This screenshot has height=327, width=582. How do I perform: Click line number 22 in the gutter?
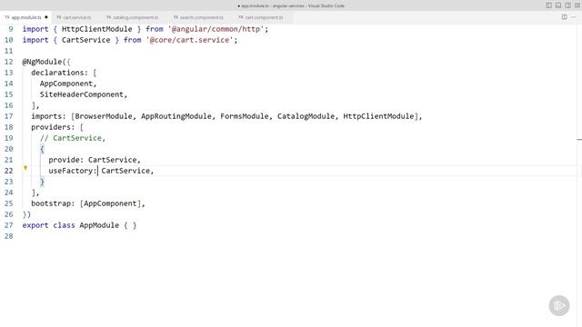click(9, 171)
